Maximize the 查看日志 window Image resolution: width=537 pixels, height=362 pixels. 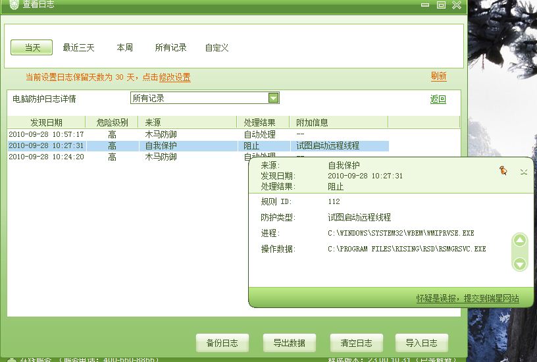click(x=441, y=5)
